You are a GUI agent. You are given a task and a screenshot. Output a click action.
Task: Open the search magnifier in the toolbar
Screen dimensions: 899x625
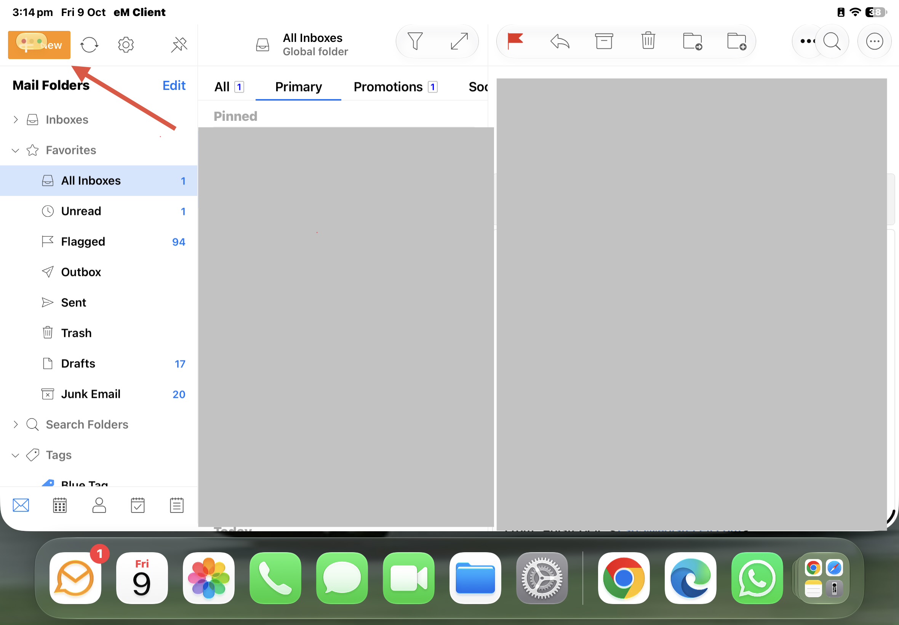(832, 42)
